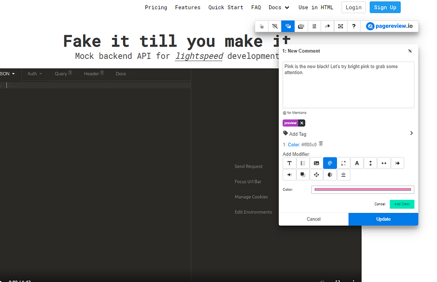Open the JSON format dropdown
This screenshot has height=282, width=437.
point(7,74)
